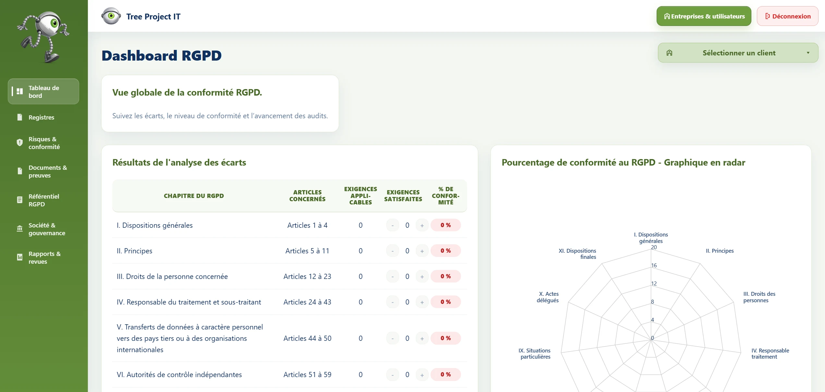Click the 'Articles 44 à 50' cell

(307, 338)
